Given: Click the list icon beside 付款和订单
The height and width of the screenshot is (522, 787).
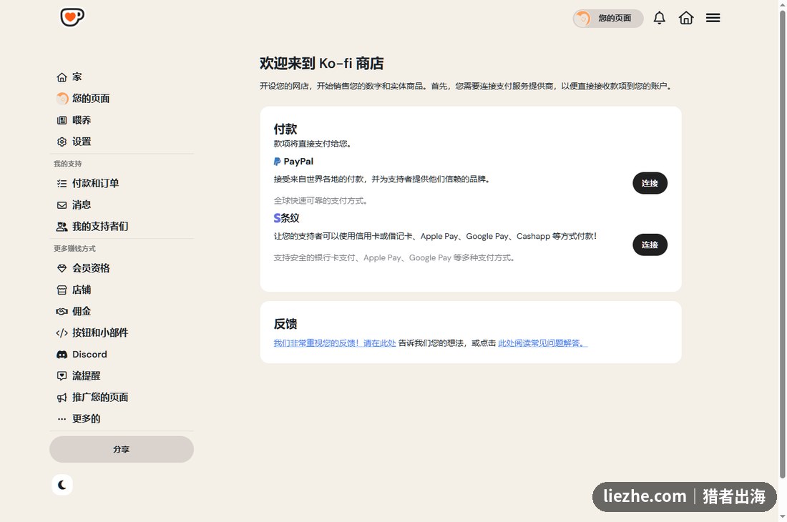Looking at the screenshot, I should [62, 184].
